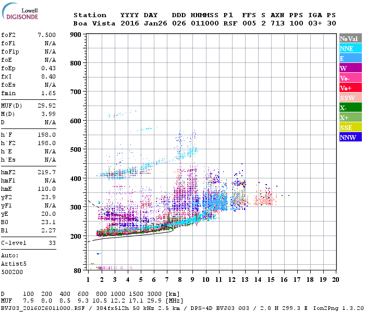Click the C-level value 33
365x312 pixels.
point(52,243)
